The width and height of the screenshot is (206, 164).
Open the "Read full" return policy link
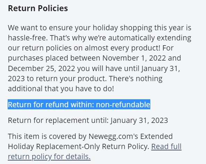click(166, 146)
